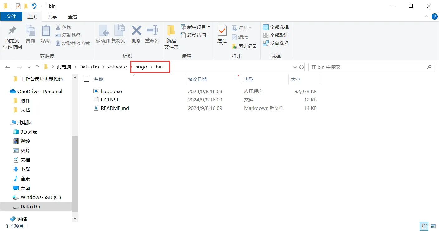Open the quick access toolbar customize dropdown
Image resolution: width=439 pixels, height=231 pixels.
click(41, 7)
